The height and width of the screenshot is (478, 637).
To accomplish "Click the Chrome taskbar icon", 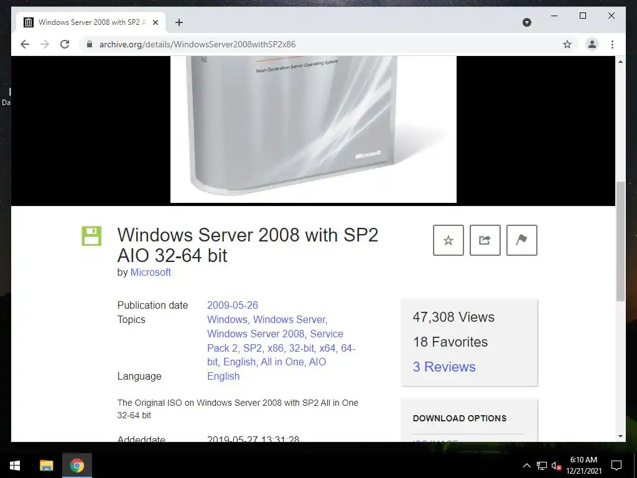I will (x=77, y=466).
